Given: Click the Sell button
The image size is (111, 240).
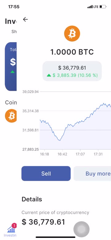Looking at the screenshot, I should pyautogui.click(x=46, y=174).
